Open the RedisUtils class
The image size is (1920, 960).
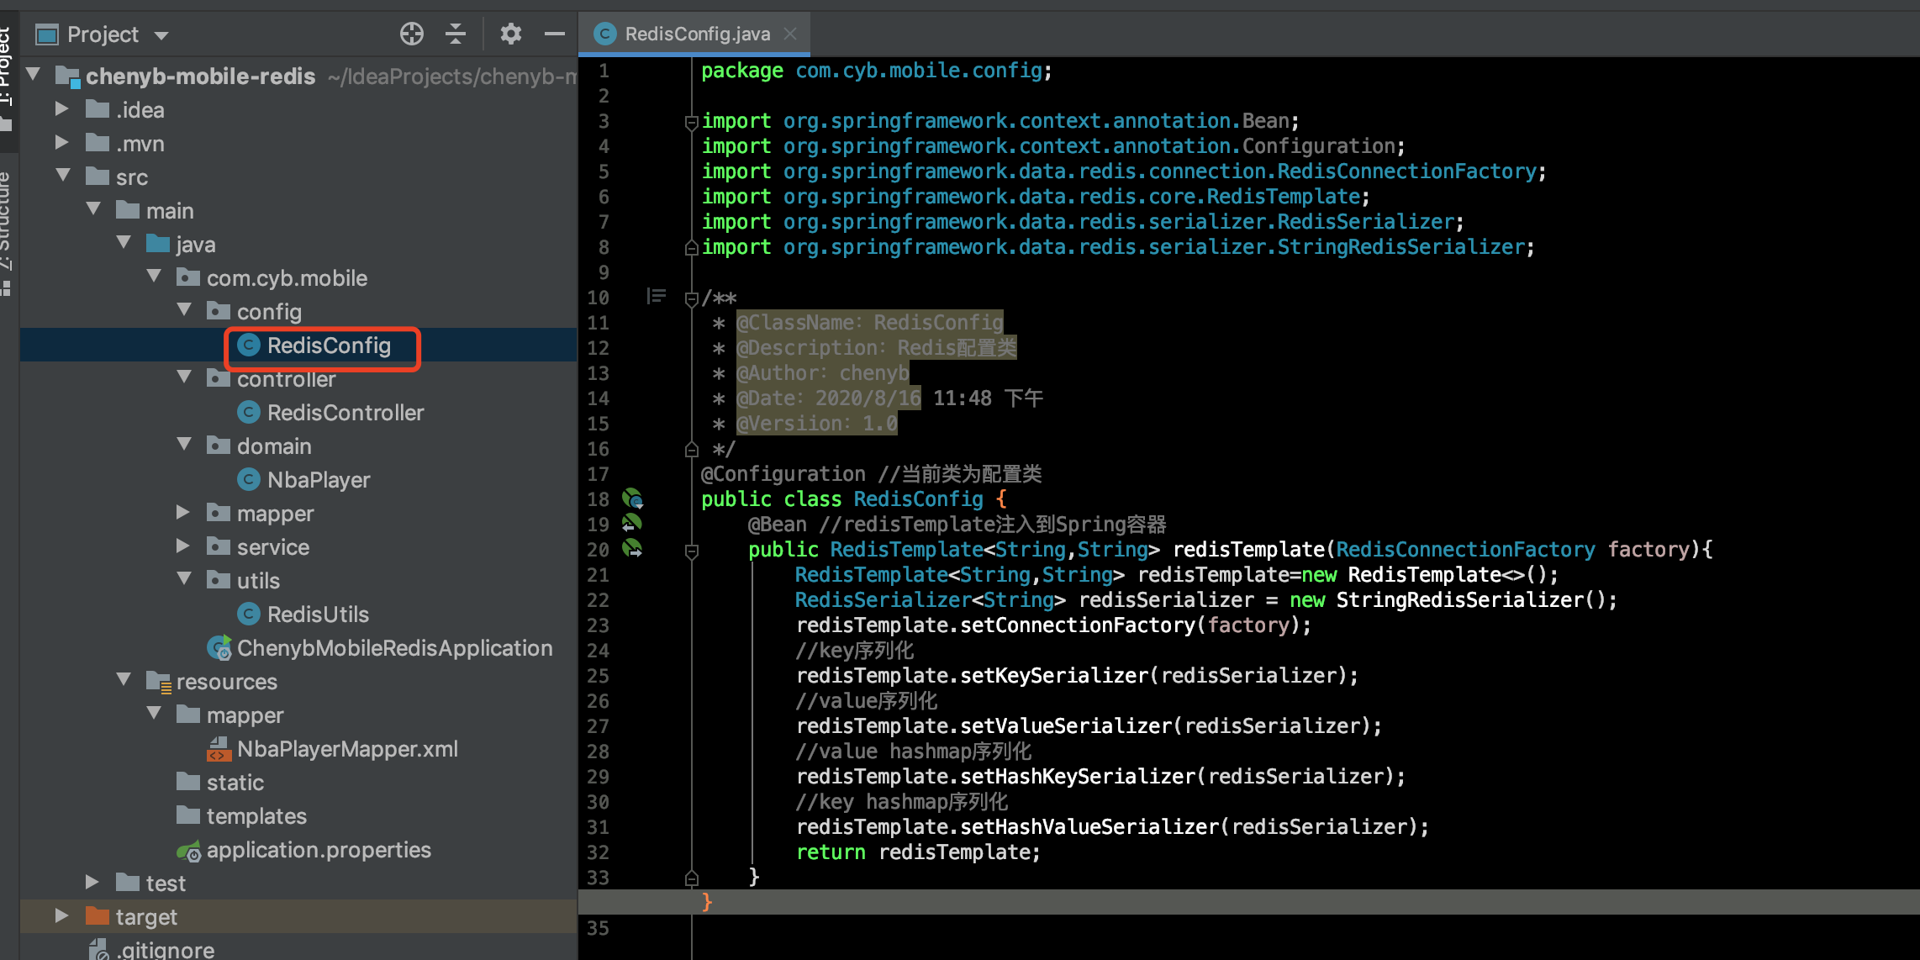318,615
